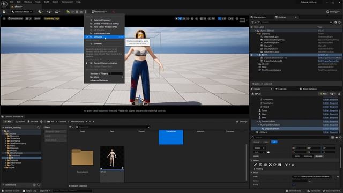
Task: Set Mobility to Movable
Action: point(319,156)
